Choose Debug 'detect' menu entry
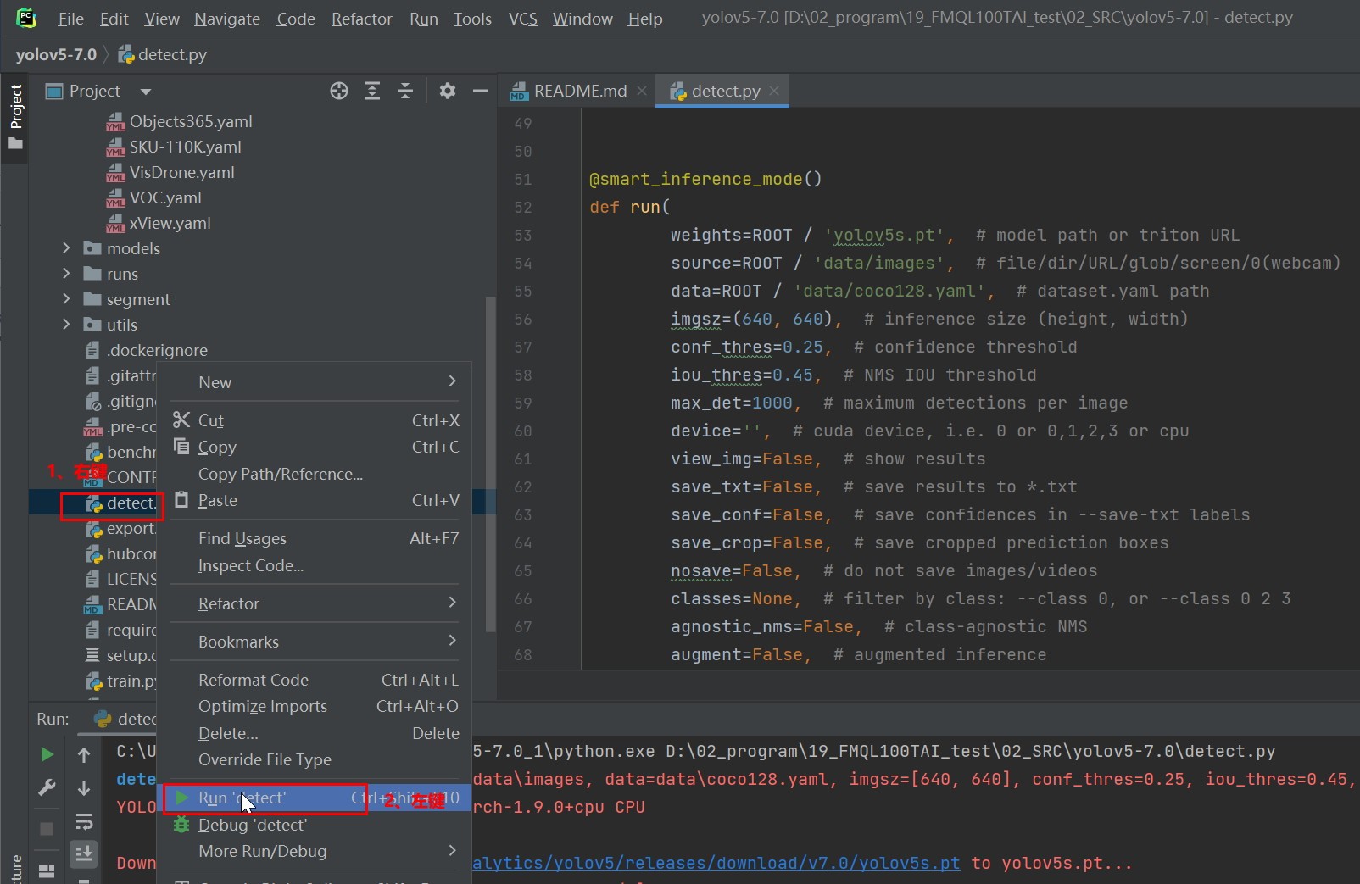Image resolution: width=1360 pixels, height=884 pixels. pyautogui.click(x=314, y=825)
